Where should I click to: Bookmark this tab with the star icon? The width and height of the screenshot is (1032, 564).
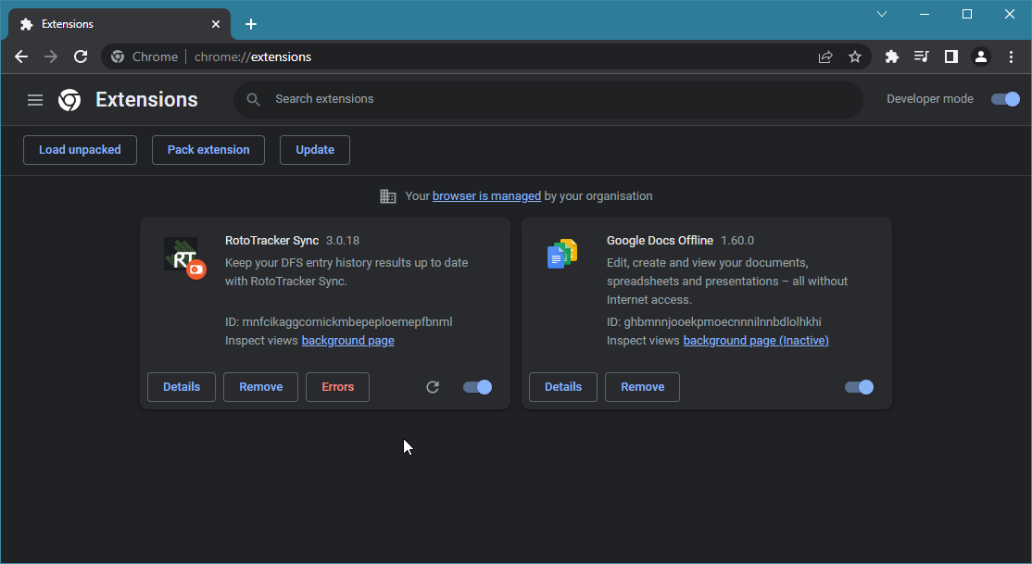855,56
